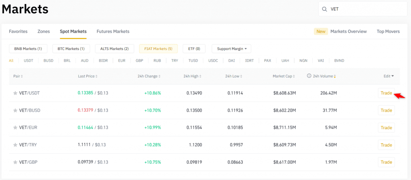Favorite the VET/TRY pair star

(x=15, y=145)
